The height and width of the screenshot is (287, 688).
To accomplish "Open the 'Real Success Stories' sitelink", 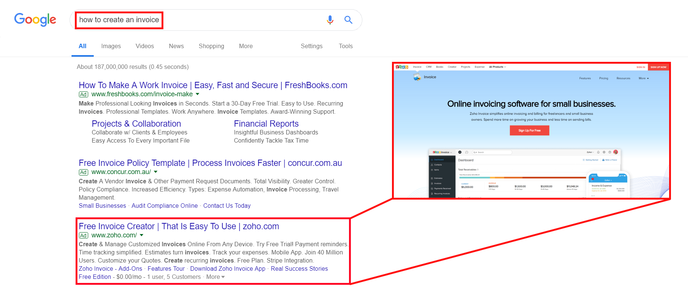I will click(x=299, y=269).
